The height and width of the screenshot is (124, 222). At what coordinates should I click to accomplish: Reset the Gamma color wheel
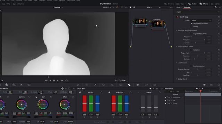tap(29, 97)
